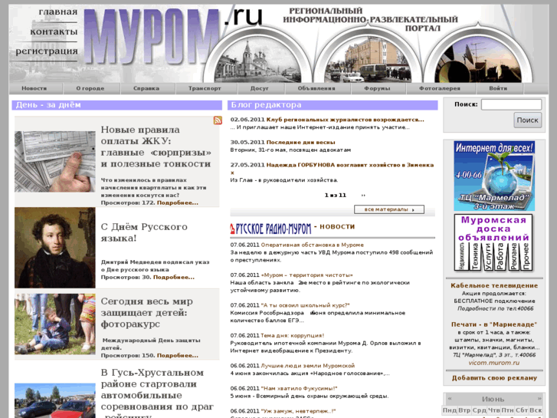Click the Муромская доска объявлений banner
Screen dimensions: 557x418
[493, 243]
